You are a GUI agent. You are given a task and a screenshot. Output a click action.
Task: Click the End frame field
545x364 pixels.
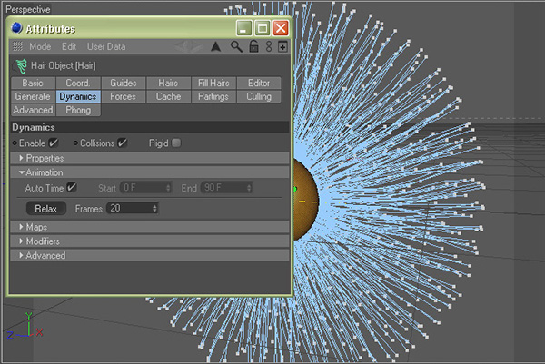[226, 188]
